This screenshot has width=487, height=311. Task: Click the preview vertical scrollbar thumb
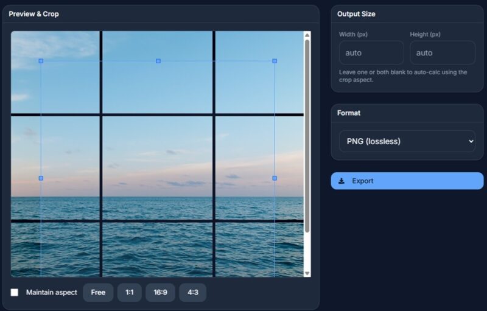[x=307, y=136]
